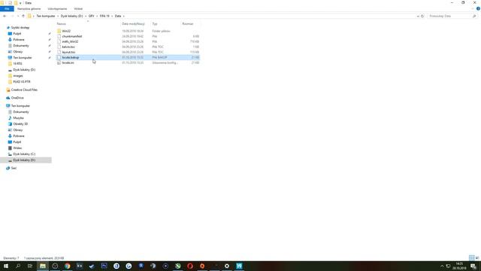481x271 pixels.
Task: Select 'FIFA 19' breadcrumb in address bar
Action: pos(104,16)
